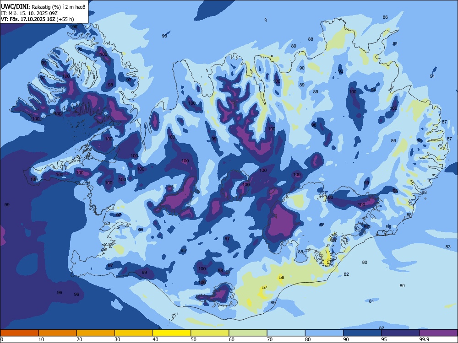Click the legend tick label '99.9'
This screenshot has width=458, height=343.
pos(424,339)
